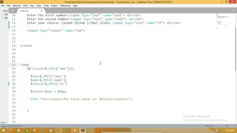Click the vertical scrollbar of the editor
The height and width of the screenshot is (133, 237).
[236, 49]
